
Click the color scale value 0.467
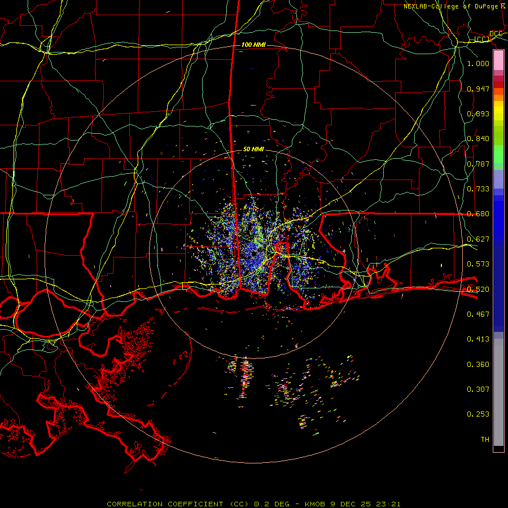[x=478, y=314]
